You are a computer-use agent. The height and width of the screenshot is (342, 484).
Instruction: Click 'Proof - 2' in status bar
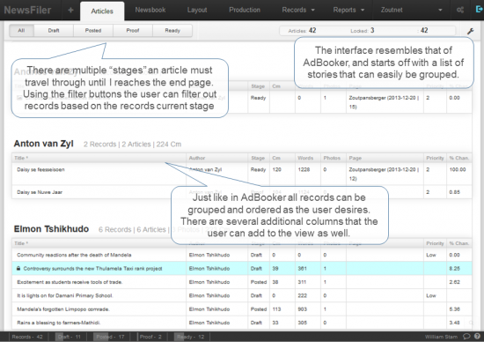click(150, 337)
